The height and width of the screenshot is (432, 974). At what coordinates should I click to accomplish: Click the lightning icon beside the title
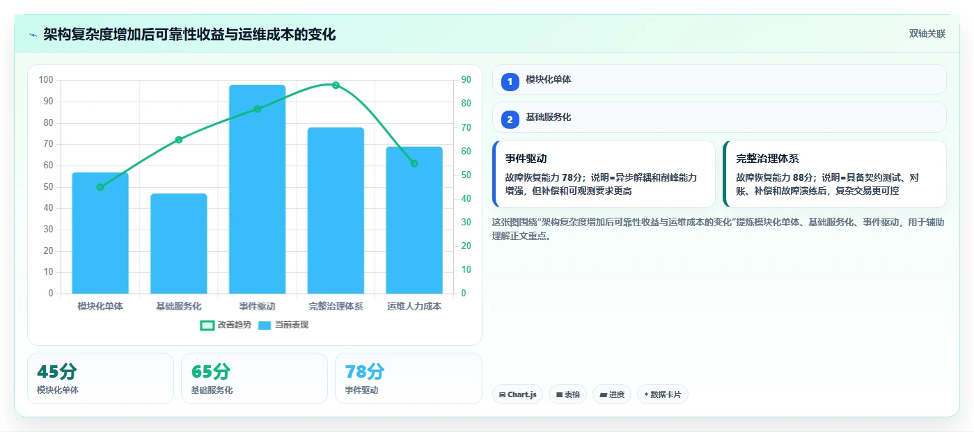point(33,34)
